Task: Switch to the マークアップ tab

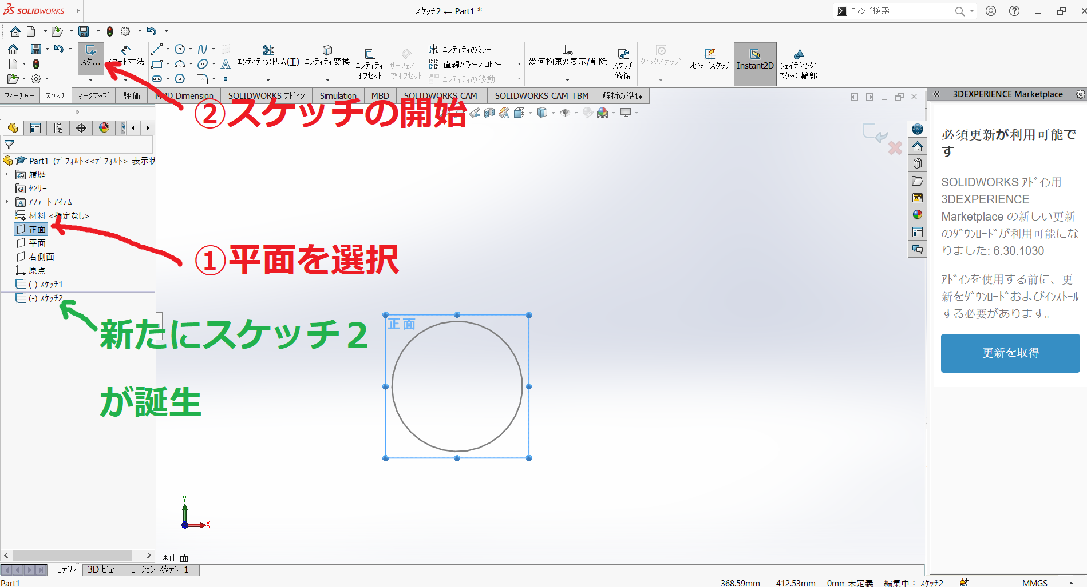Action: [x=93, y=95]
